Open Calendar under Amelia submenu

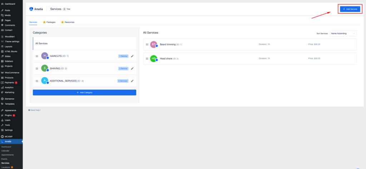[x=5, y=151]
